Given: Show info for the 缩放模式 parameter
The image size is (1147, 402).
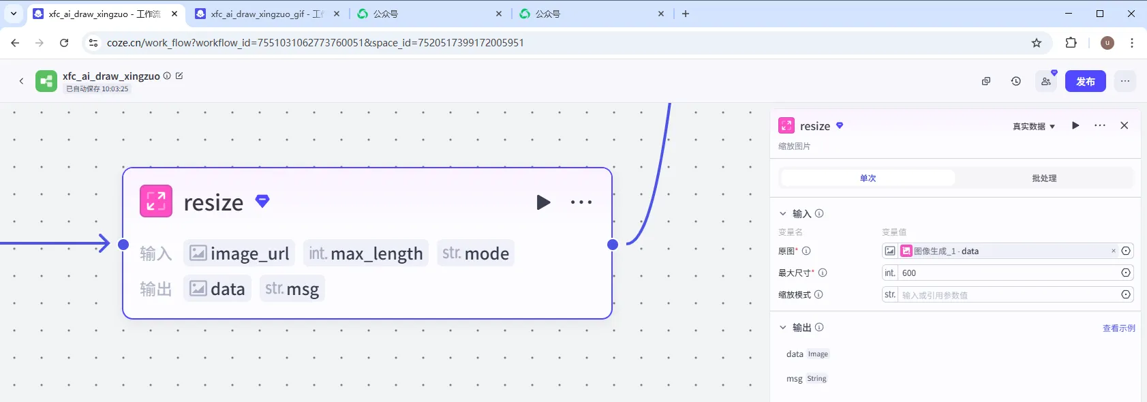Looking at the screenshot, I should pos(819,294).
